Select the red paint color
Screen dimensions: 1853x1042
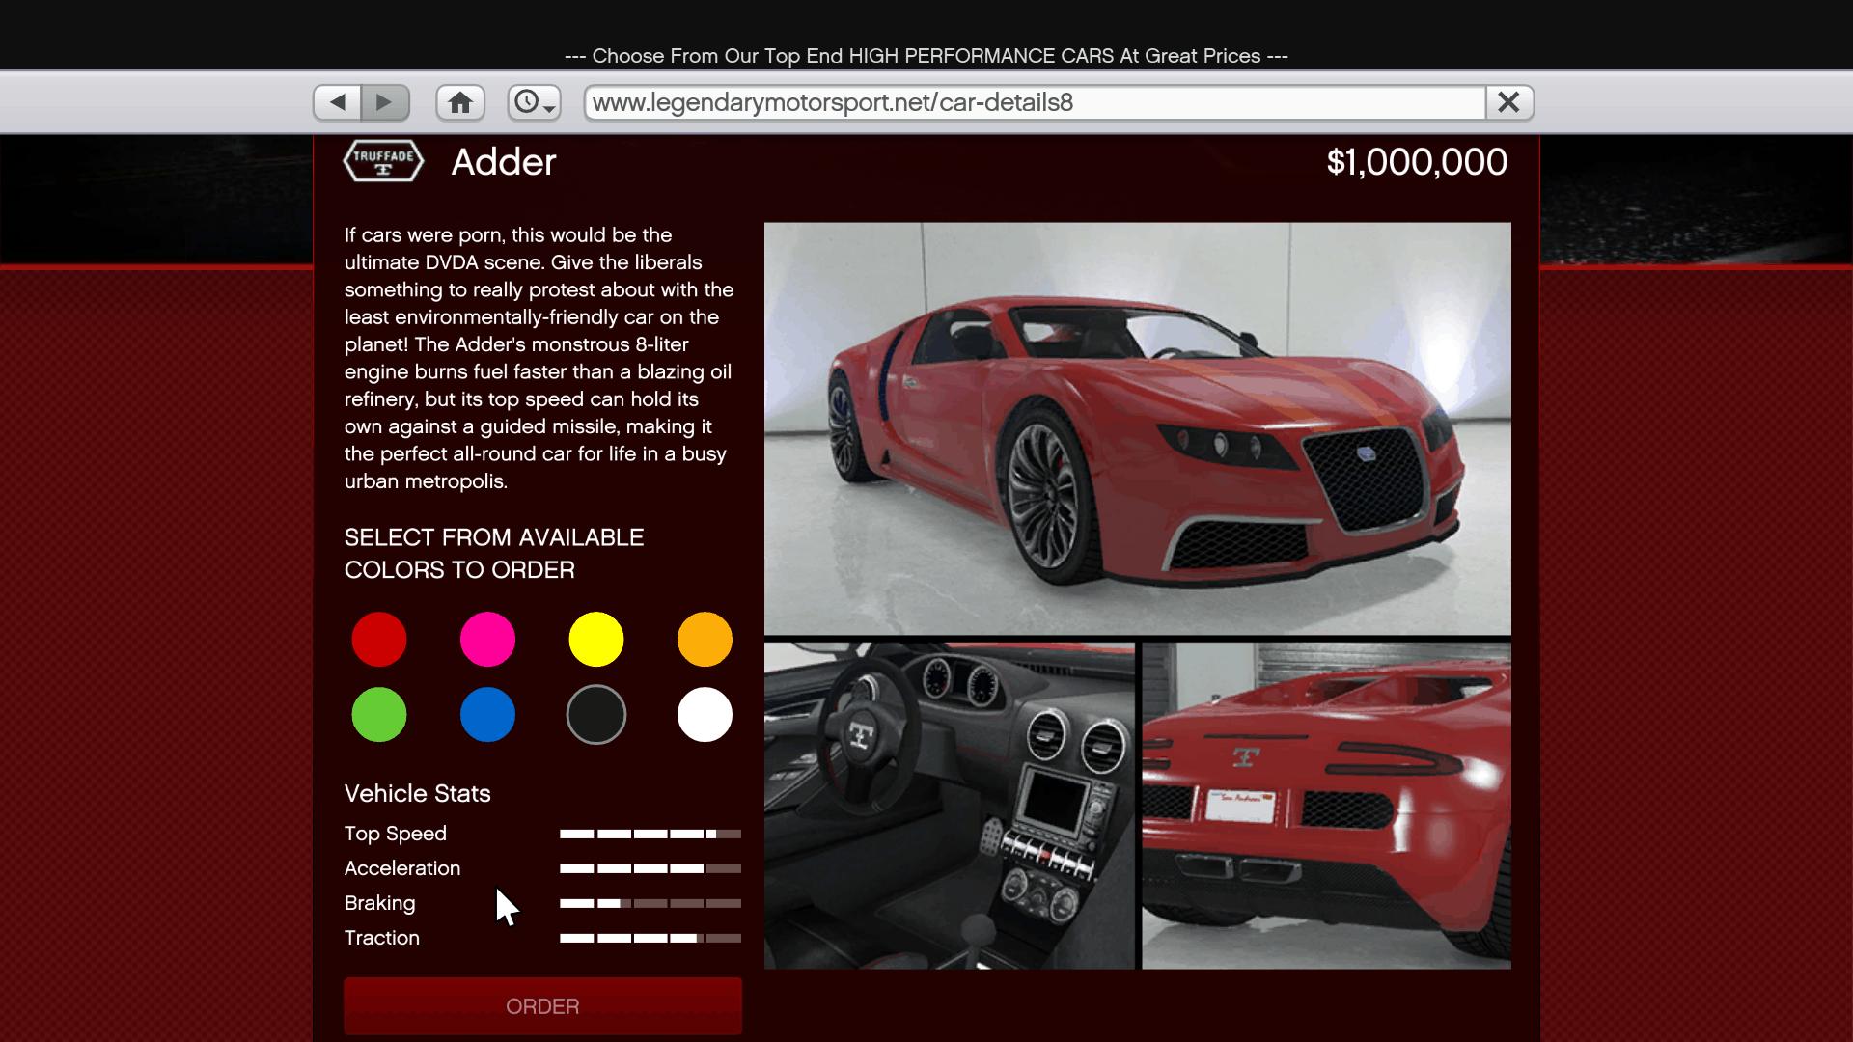click(x=378, y=639)
